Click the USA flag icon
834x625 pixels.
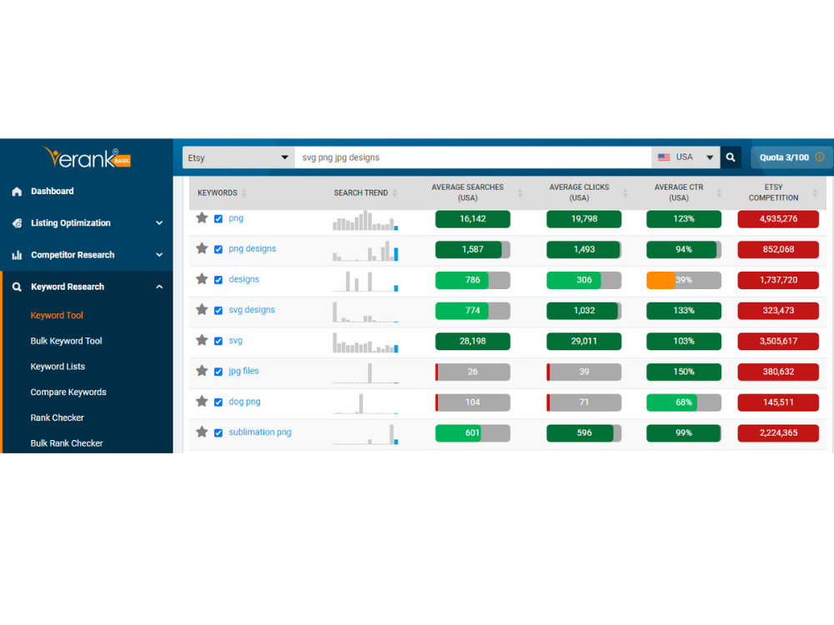coord(664,157)
